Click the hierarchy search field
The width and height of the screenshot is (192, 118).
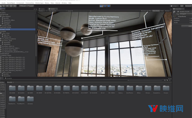click(x=18, y=11)
